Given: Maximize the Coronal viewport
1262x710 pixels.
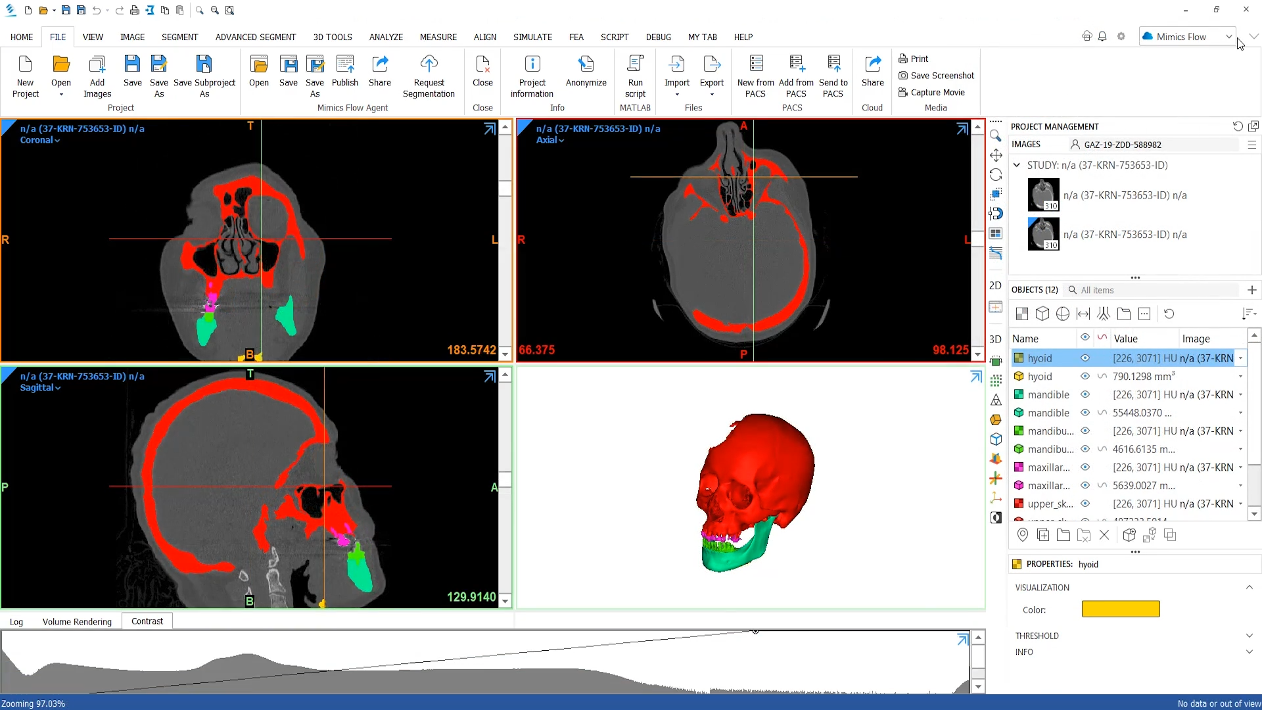Looking at the screenshot, I should pos(490,130).
